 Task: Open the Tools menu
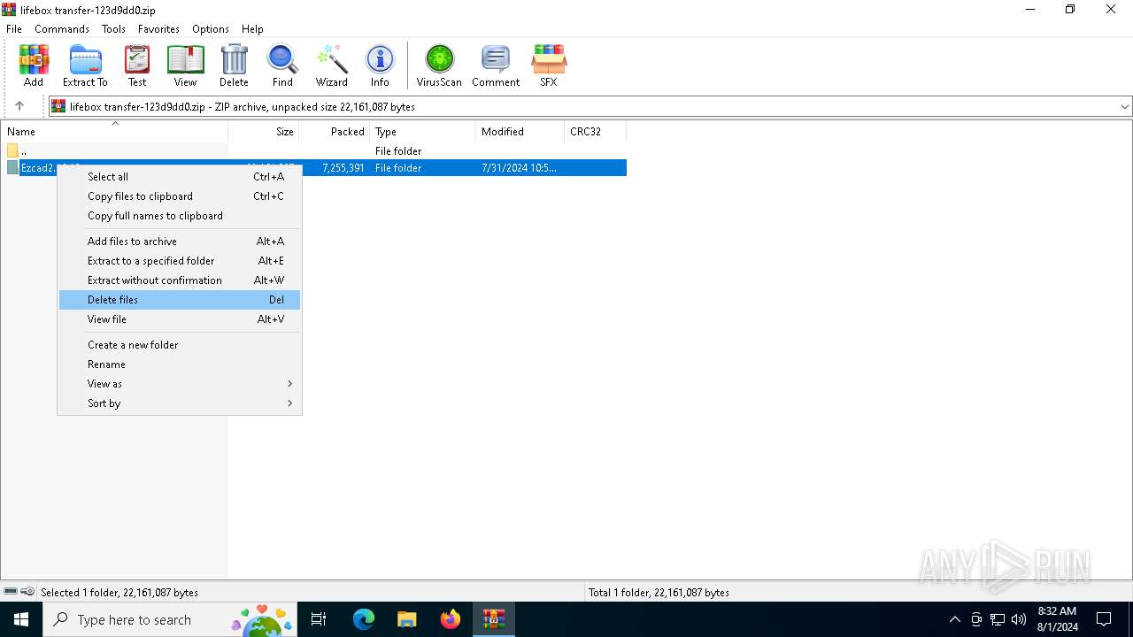tap(113, 29)
